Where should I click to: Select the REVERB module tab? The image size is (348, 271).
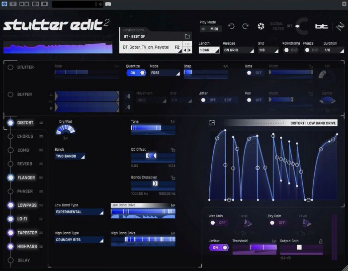tap(25, 164)
